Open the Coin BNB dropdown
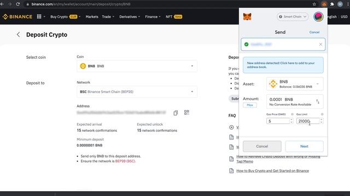This screenshot has width=350, height=196. click(x=137, y=66)
